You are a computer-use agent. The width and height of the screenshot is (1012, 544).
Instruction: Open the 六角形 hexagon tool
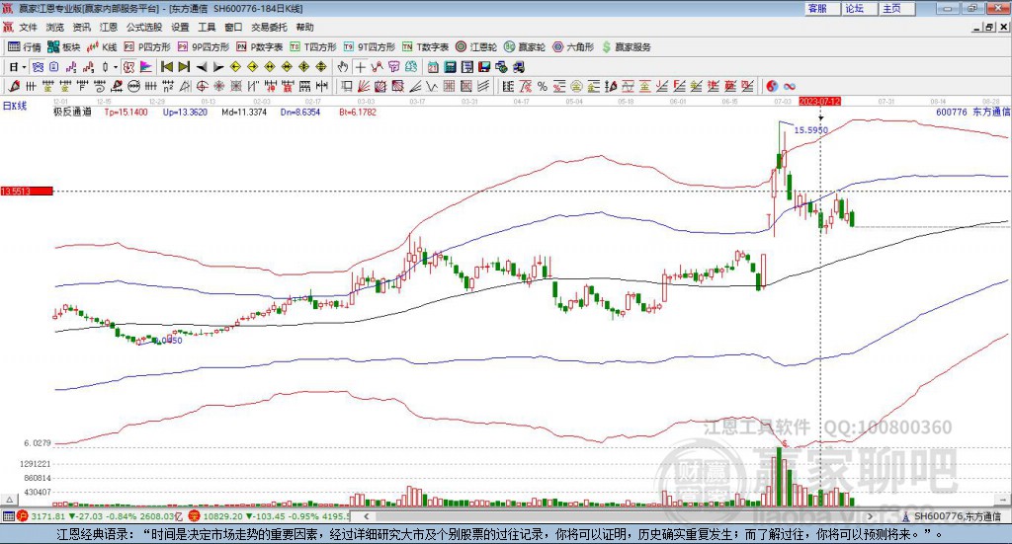(x=573, y=47)
